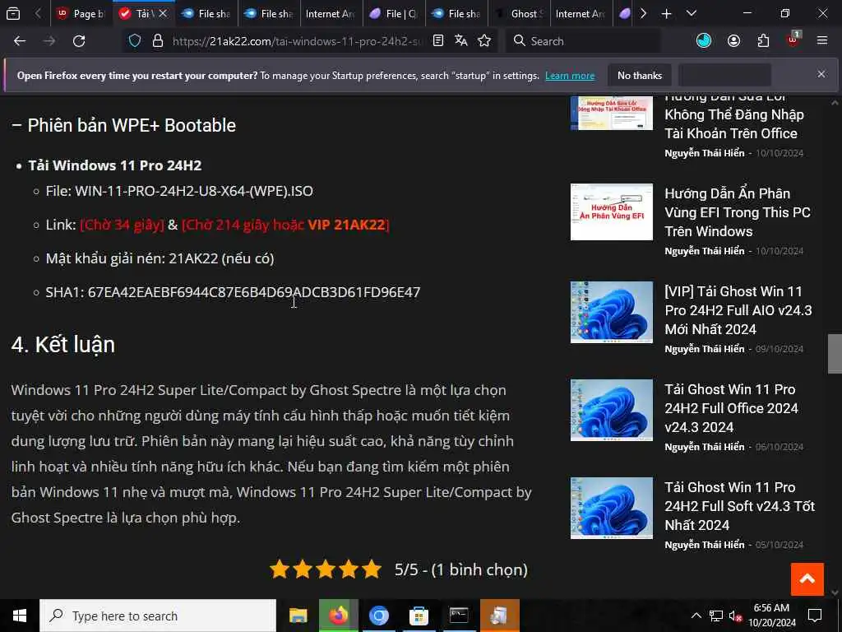Open Tải Ghost Win 11 Full Soft article
Image resolution: width=842 pixels, height=632 pixels.
[739, 506]
